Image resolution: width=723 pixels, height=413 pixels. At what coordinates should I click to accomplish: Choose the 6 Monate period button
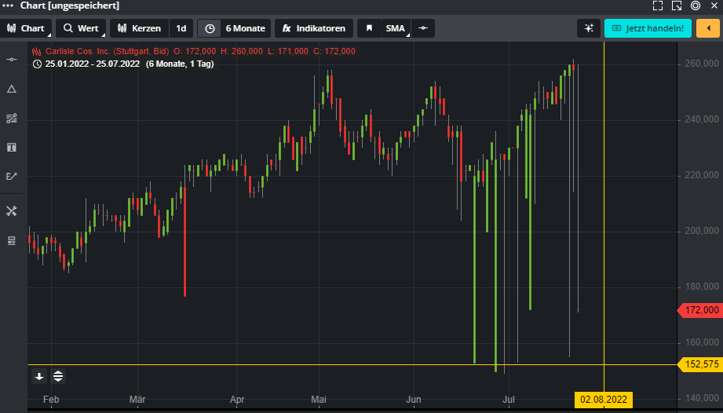point(245,28)
